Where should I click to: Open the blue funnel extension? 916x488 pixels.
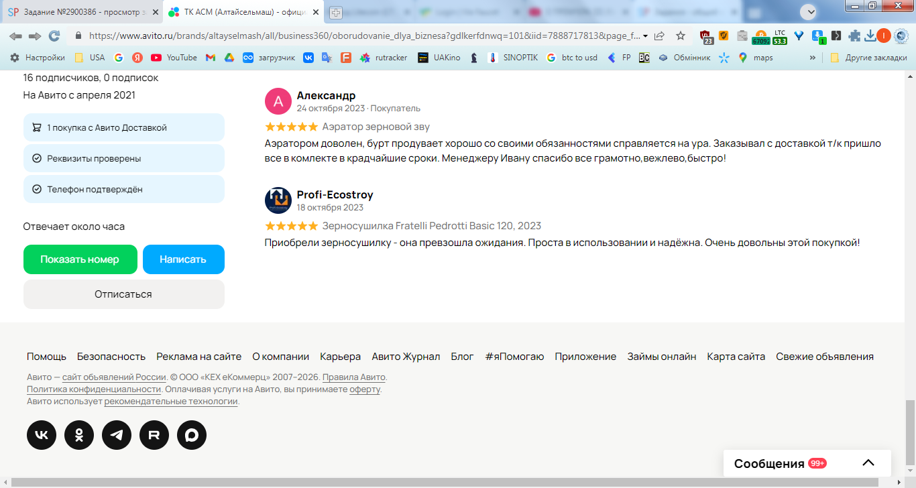[799, 36]
